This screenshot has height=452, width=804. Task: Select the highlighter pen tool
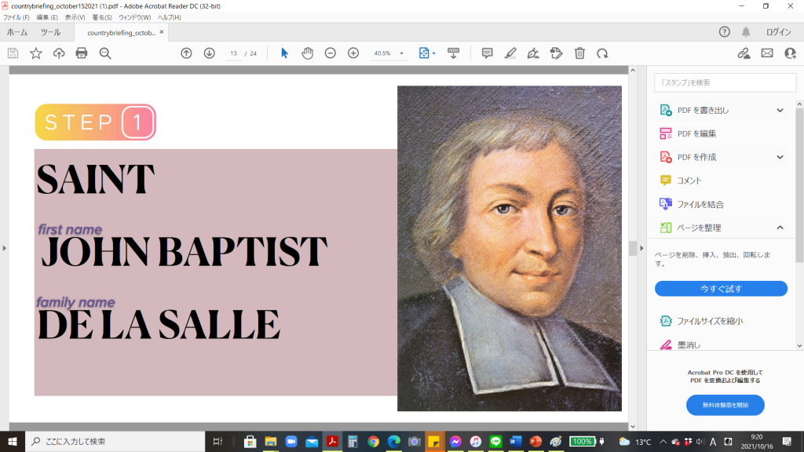pos(510,53)
